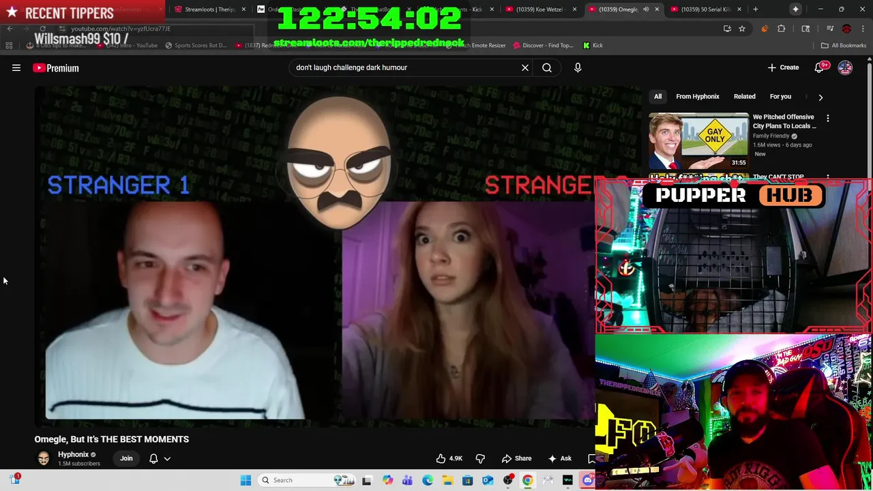
Task: Bookmark this page with the star icon
Action: 742,29
